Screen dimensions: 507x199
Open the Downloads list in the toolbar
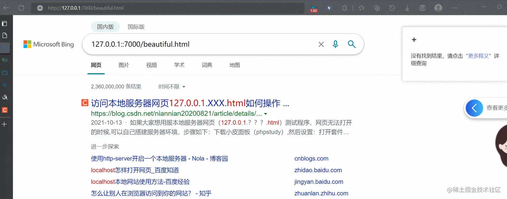coord(407,8)
